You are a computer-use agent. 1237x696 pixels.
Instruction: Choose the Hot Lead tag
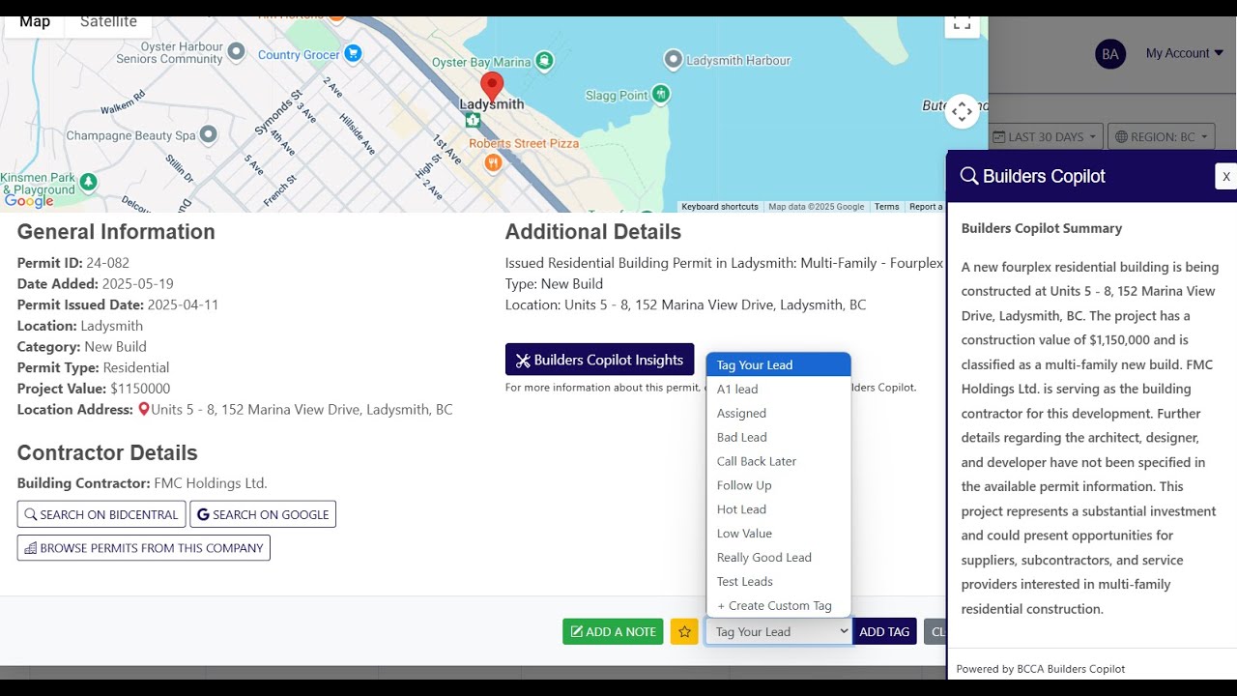pyautogui.click(x=779, y=509)
